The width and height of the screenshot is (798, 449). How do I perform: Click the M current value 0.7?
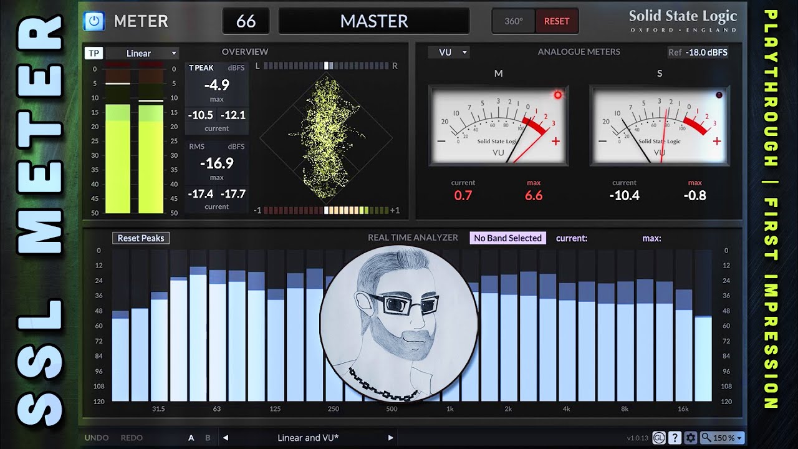(x=463, y=195)
